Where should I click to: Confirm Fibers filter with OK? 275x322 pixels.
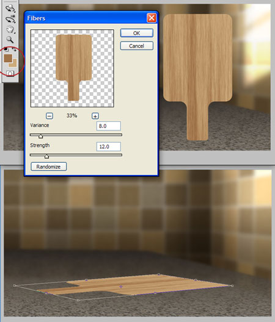pyautogui.click(x=137, y=34)
